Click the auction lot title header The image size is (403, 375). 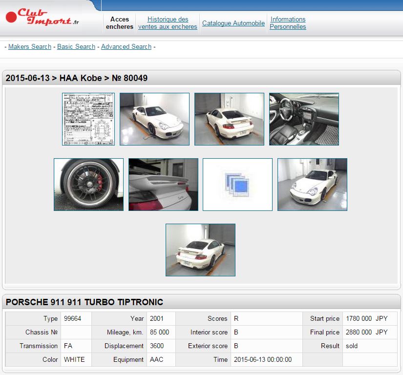(x=77, y=78)
